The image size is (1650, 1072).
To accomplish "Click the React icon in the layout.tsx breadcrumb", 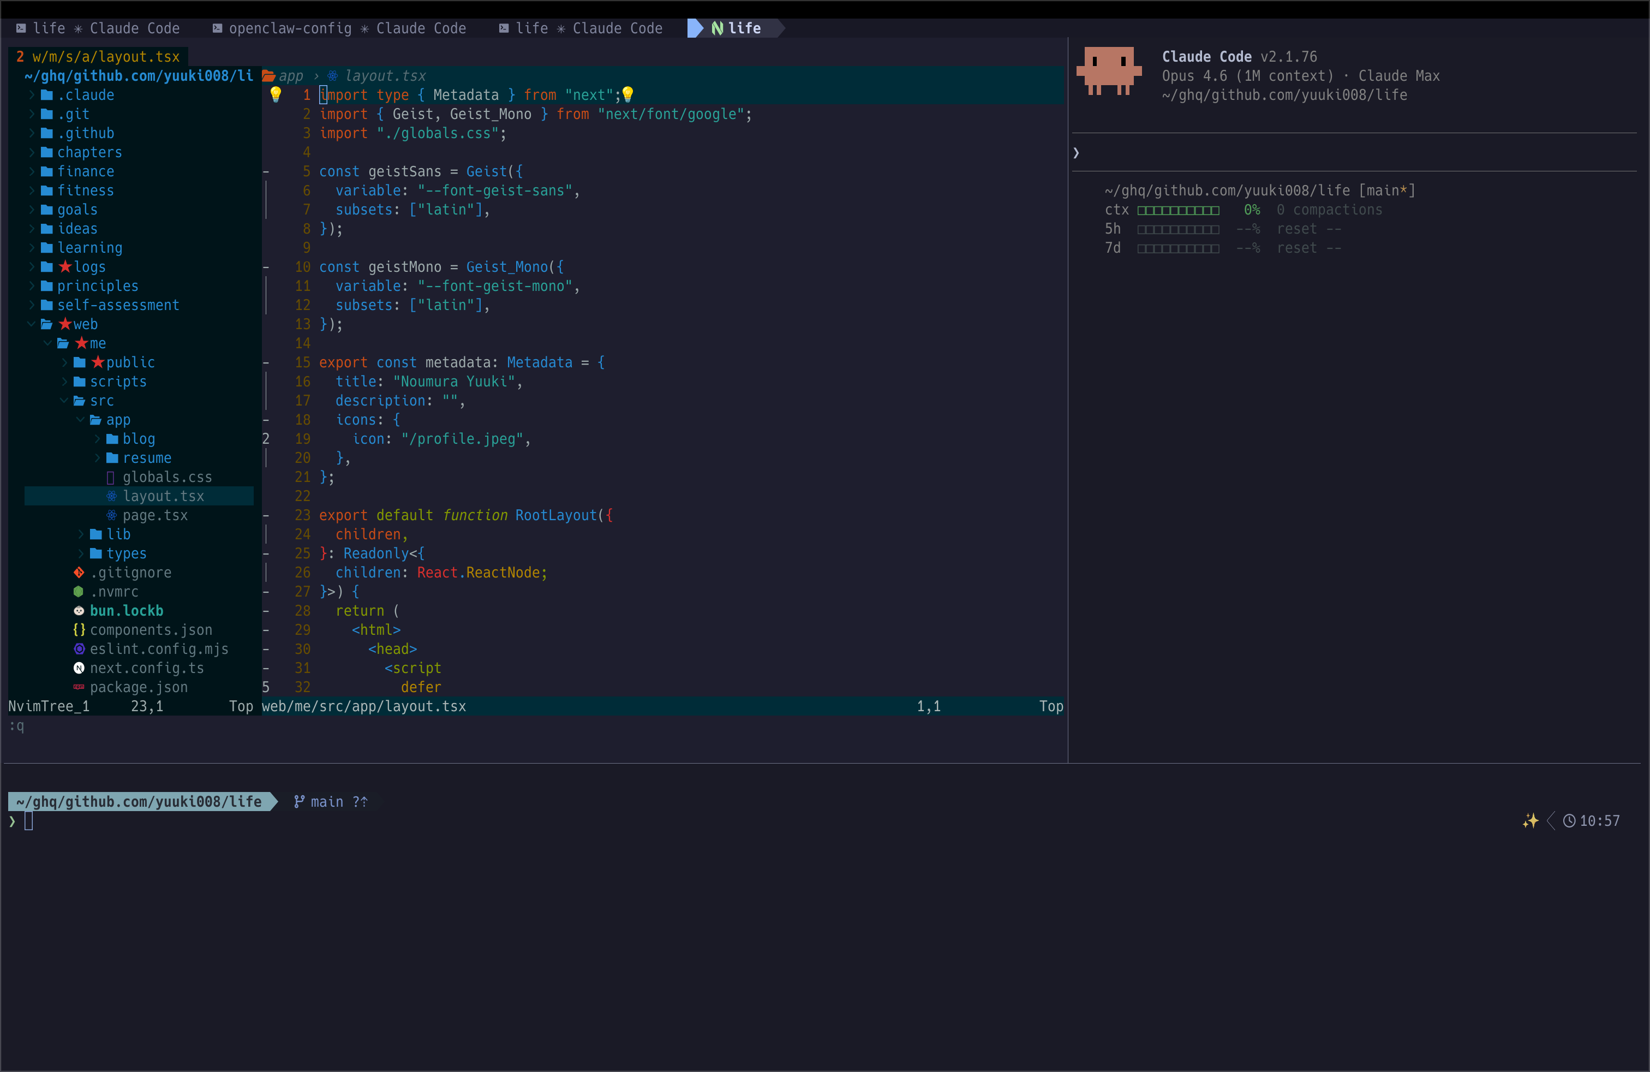I will 333,75.
